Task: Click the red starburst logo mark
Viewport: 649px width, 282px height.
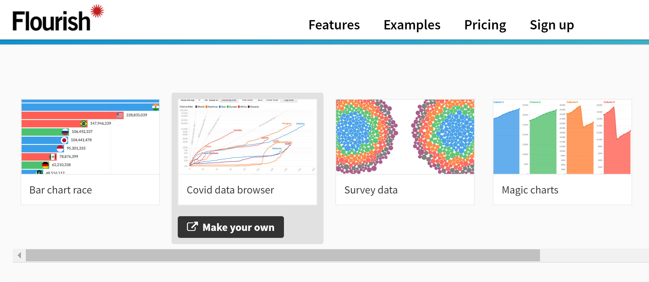Action: (x=97, y=11)
